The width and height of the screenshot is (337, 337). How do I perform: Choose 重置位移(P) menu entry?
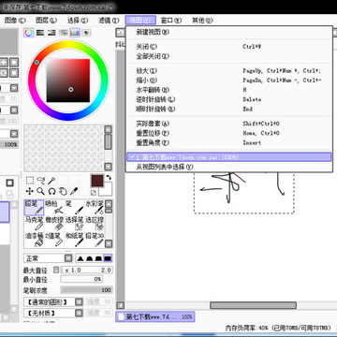(x=229, y=133)
